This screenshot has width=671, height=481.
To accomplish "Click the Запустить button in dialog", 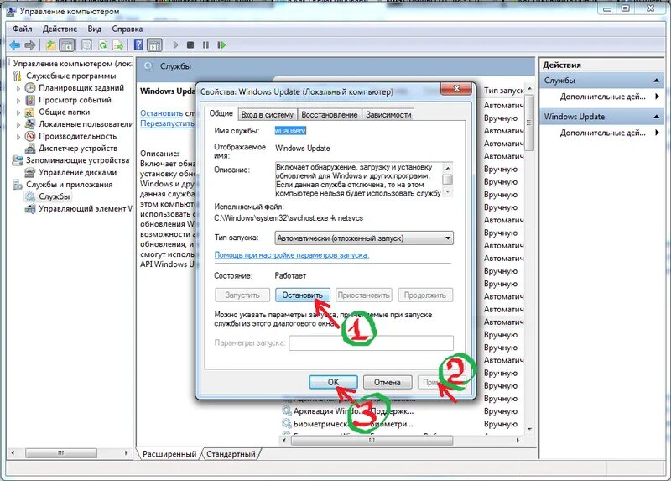I will (x=242, y=295).
